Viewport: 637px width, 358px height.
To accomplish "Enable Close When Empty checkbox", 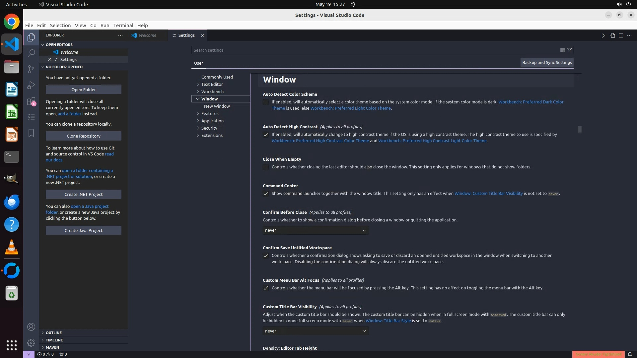I will pyautogui.click(x=266, y=167).
